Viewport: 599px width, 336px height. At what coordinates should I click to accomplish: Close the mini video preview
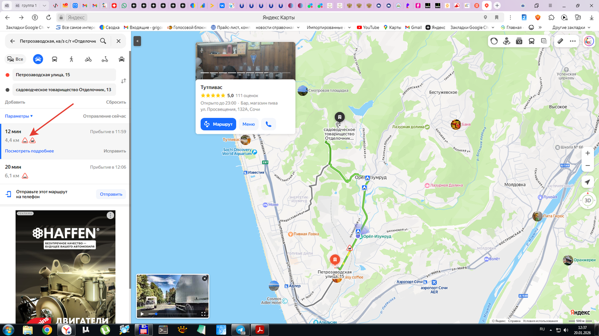coord(205,279)
